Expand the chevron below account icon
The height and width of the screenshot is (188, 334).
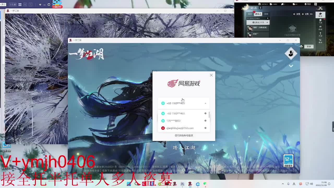coord(291,66)
